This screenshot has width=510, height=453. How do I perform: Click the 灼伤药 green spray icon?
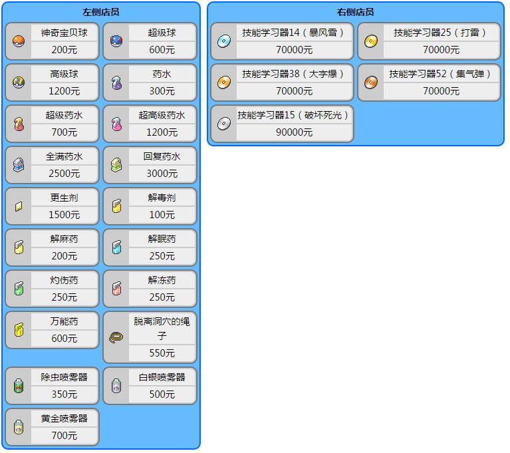[x=19, y=289]
